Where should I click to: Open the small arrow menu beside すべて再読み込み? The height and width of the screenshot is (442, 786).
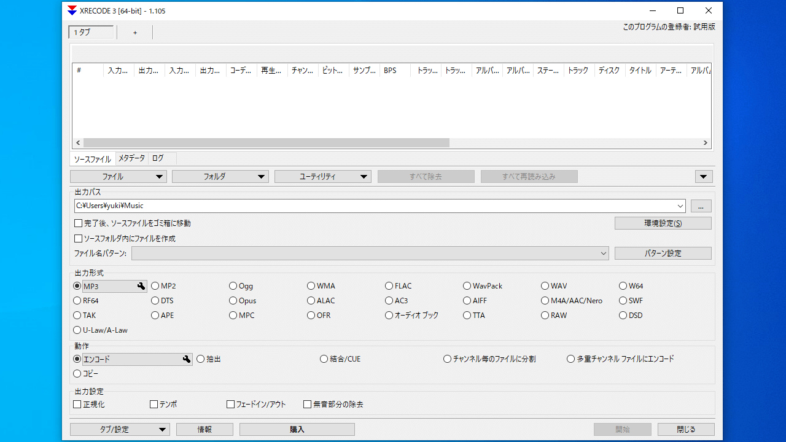(704, 177)
